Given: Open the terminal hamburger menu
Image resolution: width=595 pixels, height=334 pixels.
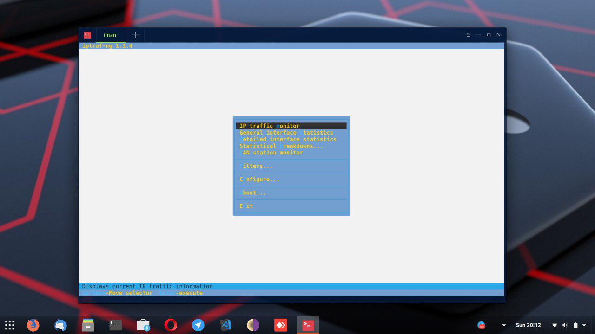Looking at the screenshot, I should (469, 35).
